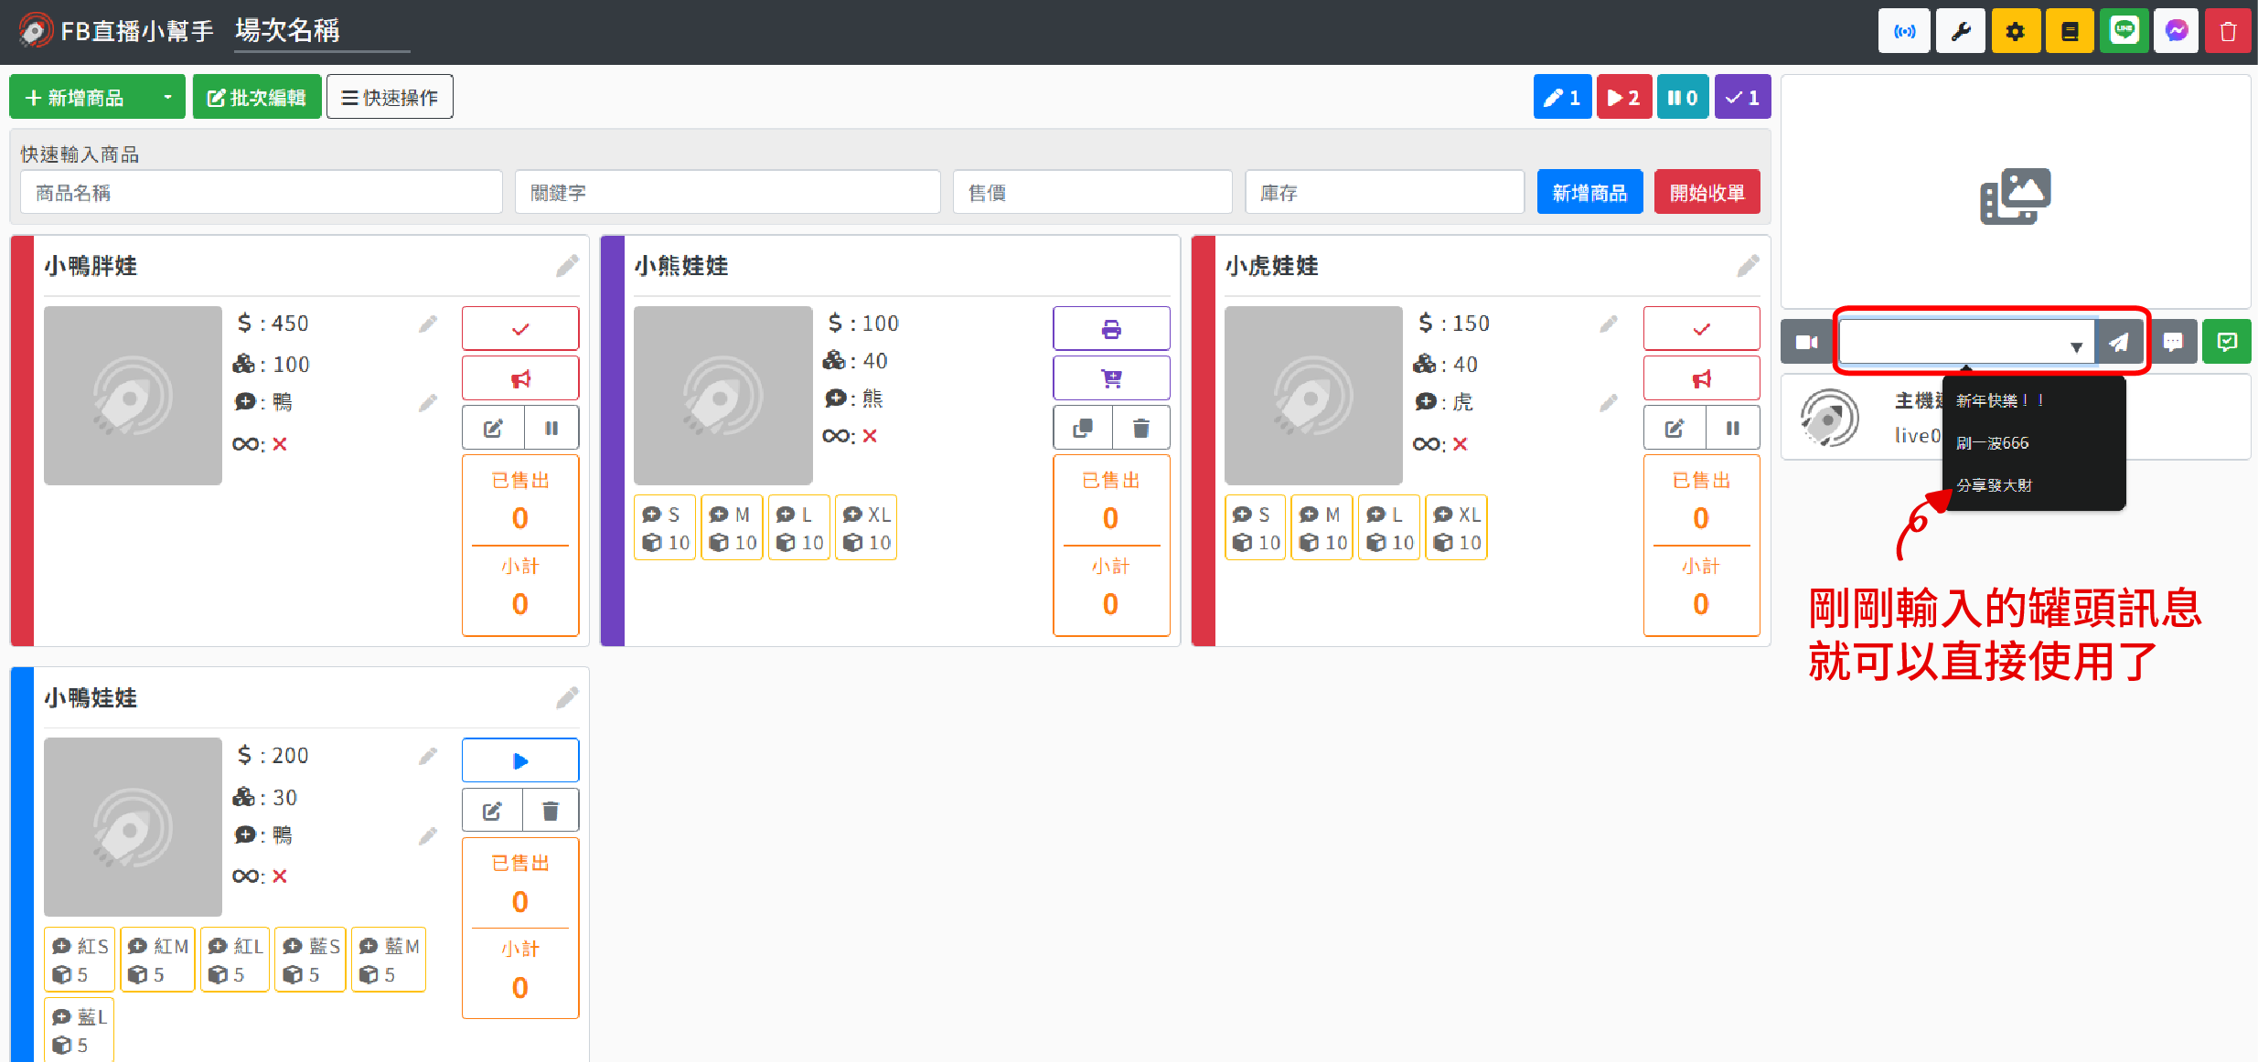Click the green LINE icon
The image size is (2258, 1062).
pyautogui.click(x=2124, y=32)
